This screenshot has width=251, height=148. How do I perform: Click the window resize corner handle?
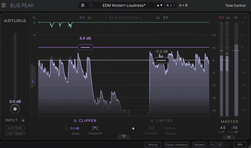(249, 146)
